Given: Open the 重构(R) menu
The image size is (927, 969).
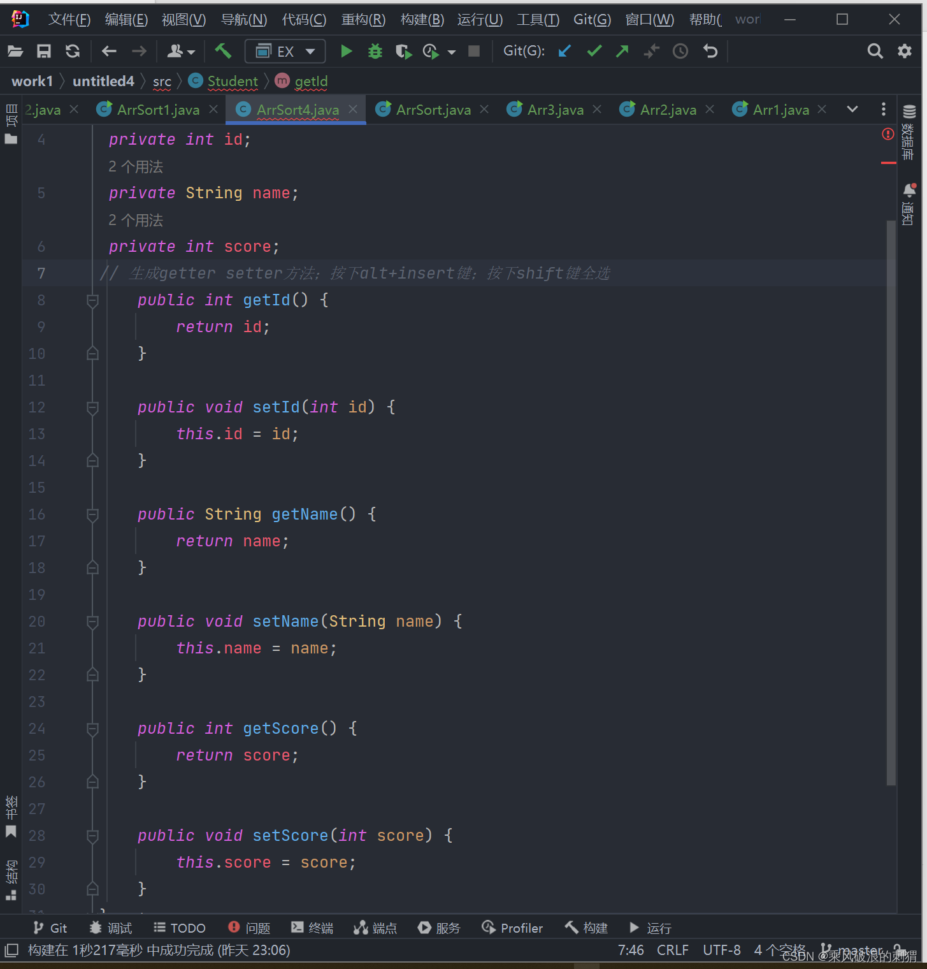Looking at the screenshot, I should [363, 19].
